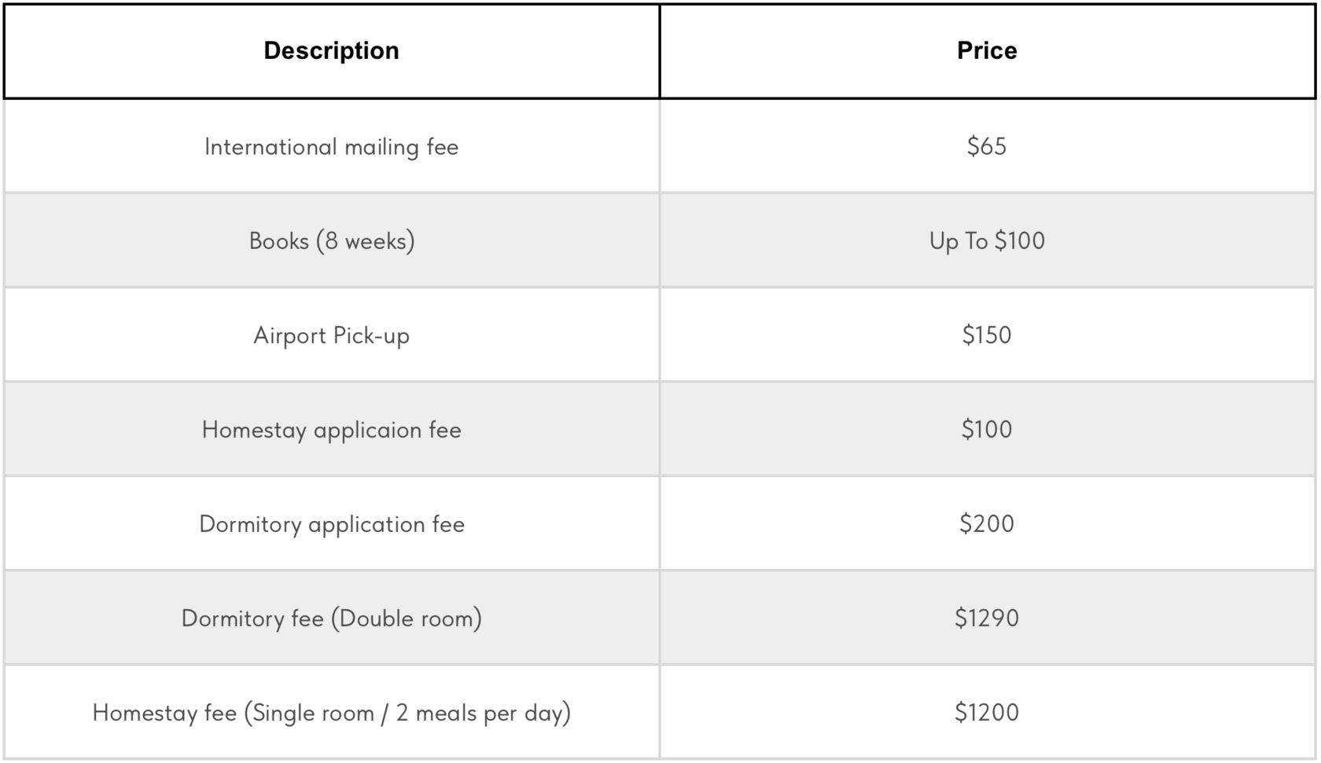Click the Up To $100 price
Screen dimensions: 1321x763
tap(987, 240)
